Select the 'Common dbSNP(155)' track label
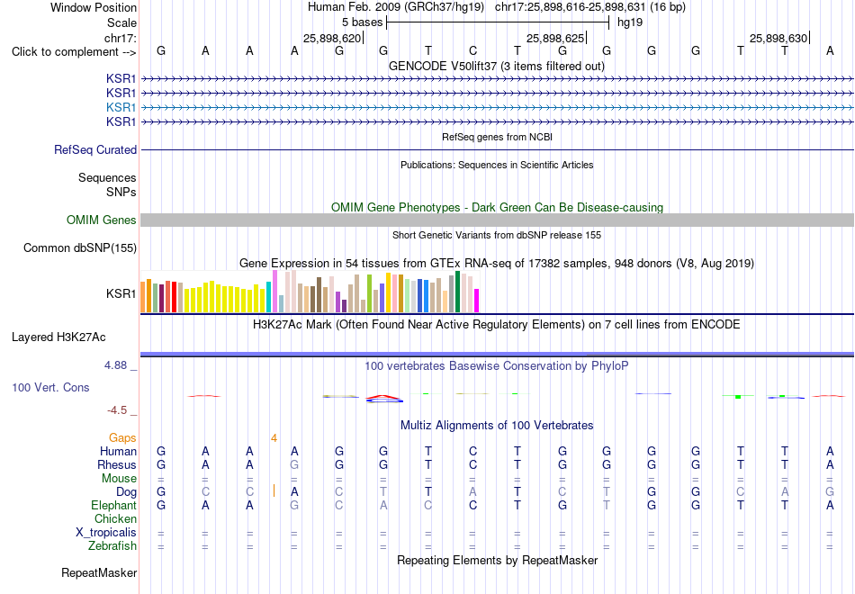 click(79, 247)
